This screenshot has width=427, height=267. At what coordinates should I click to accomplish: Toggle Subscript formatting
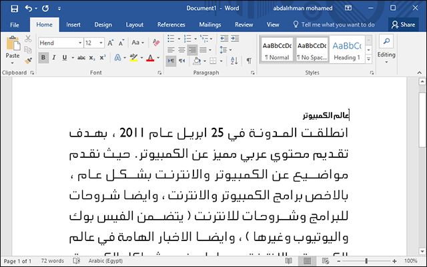[92, 58]
